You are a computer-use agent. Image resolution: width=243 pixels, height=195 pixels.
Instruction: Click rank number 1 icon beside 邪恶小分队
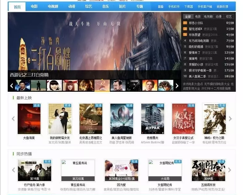point(185,23)
